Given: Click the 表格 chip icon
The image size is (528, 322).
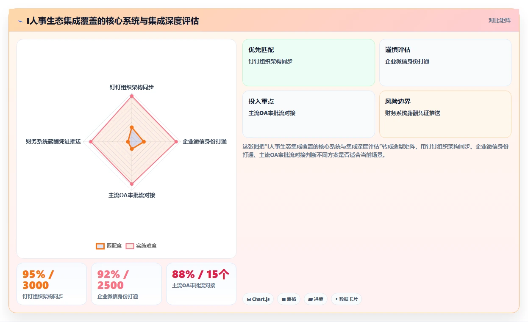Looking at the screenshot, I should [x=283, y=299].
